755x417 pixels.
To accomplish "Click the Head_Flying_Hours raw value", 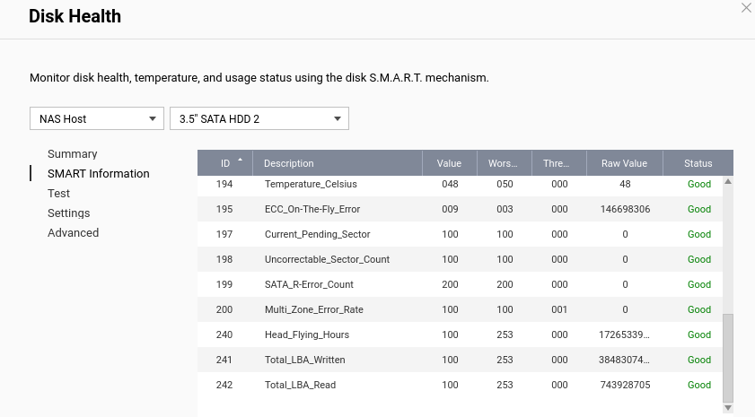I will 624,334.
